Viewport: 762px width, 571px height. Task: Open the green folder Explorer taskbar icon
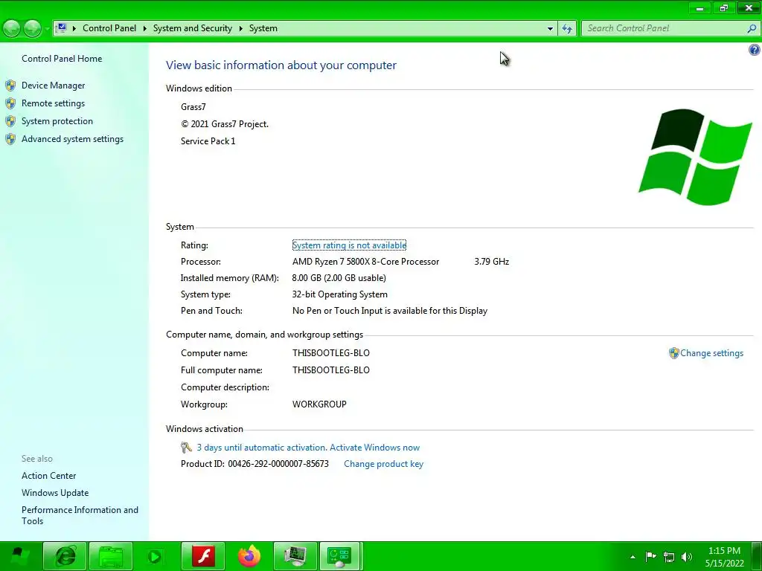[x=111, y=556]
